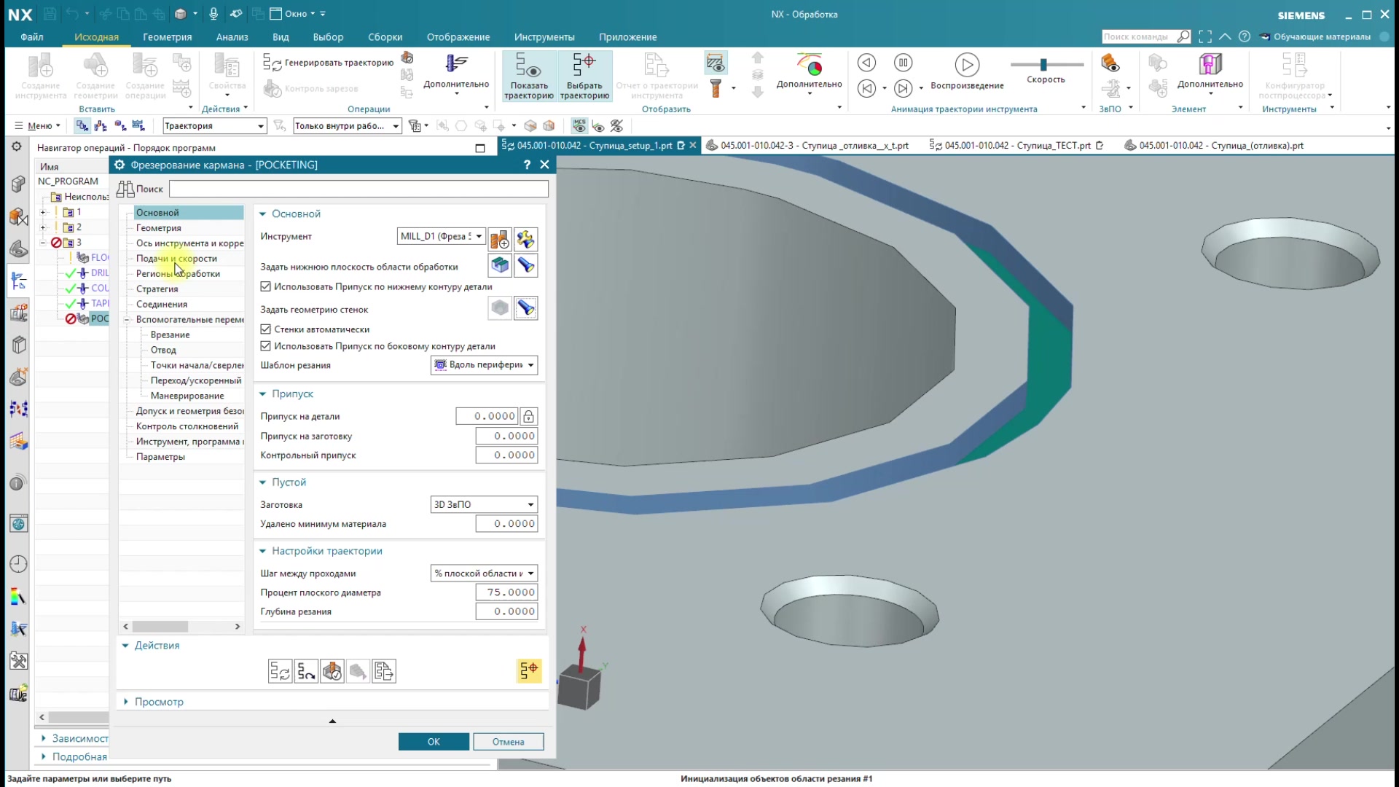This screenshot has width=1399, height=787.
Task: Click display flashlight for floor plane
Action: click(525, 265)
